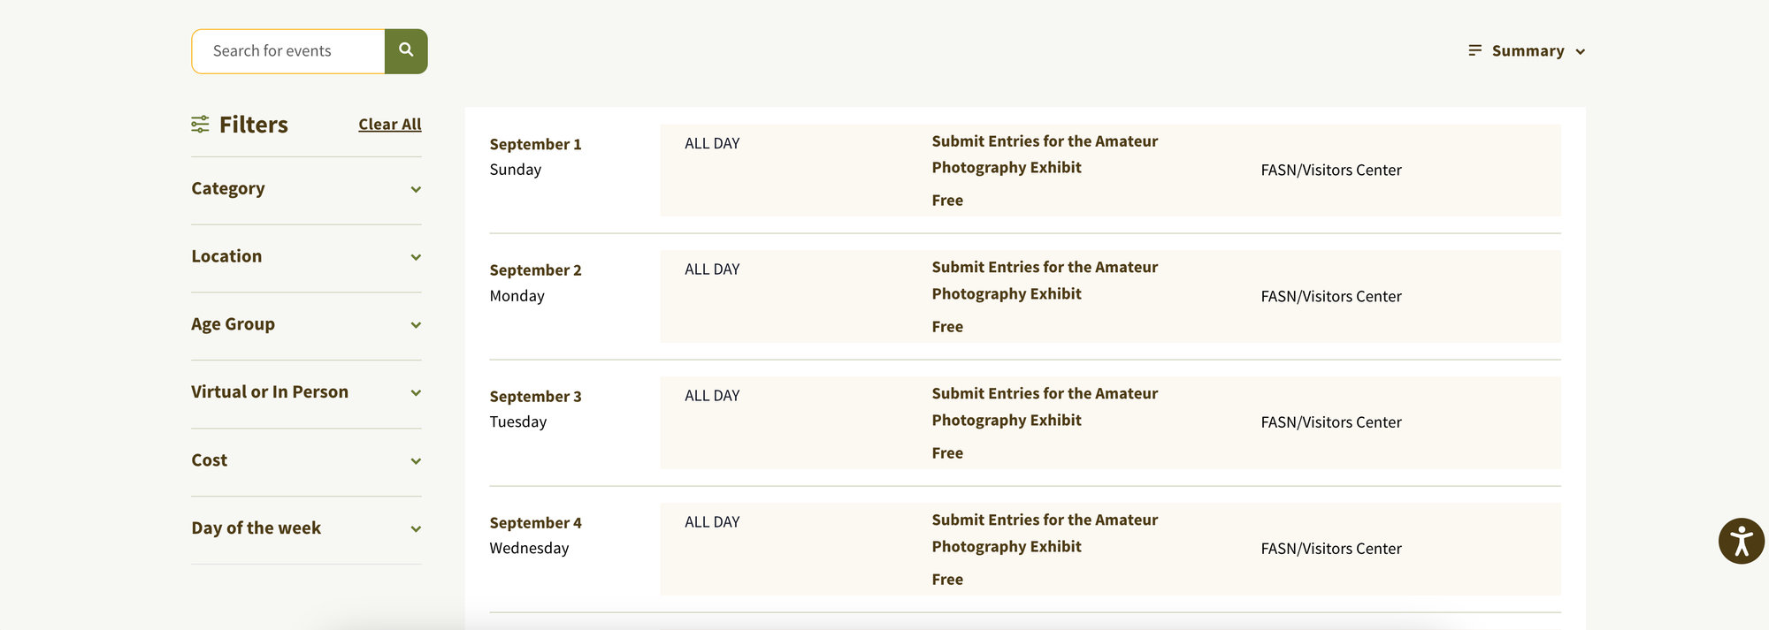
Task: Click the Summary view list icon
Action: pos(1474,50)
